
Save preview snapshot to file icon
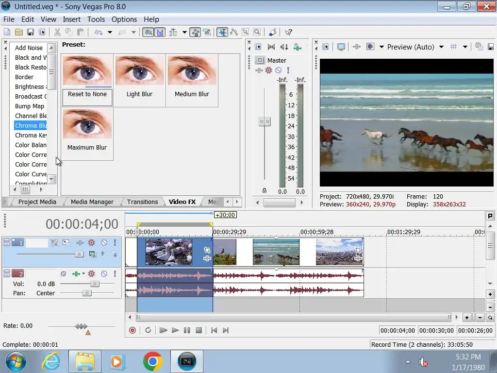491,47
